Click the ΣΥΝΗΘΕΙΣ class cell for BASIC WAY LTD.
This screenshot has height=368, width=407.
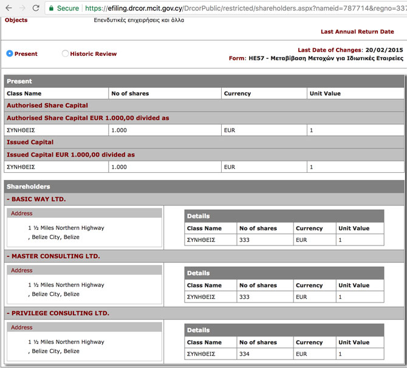pos(211,240)
